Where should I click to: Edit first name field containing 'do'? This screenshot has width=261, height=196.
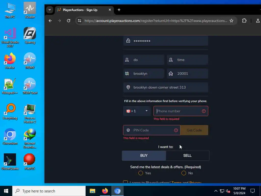click(x=144, y=60)
